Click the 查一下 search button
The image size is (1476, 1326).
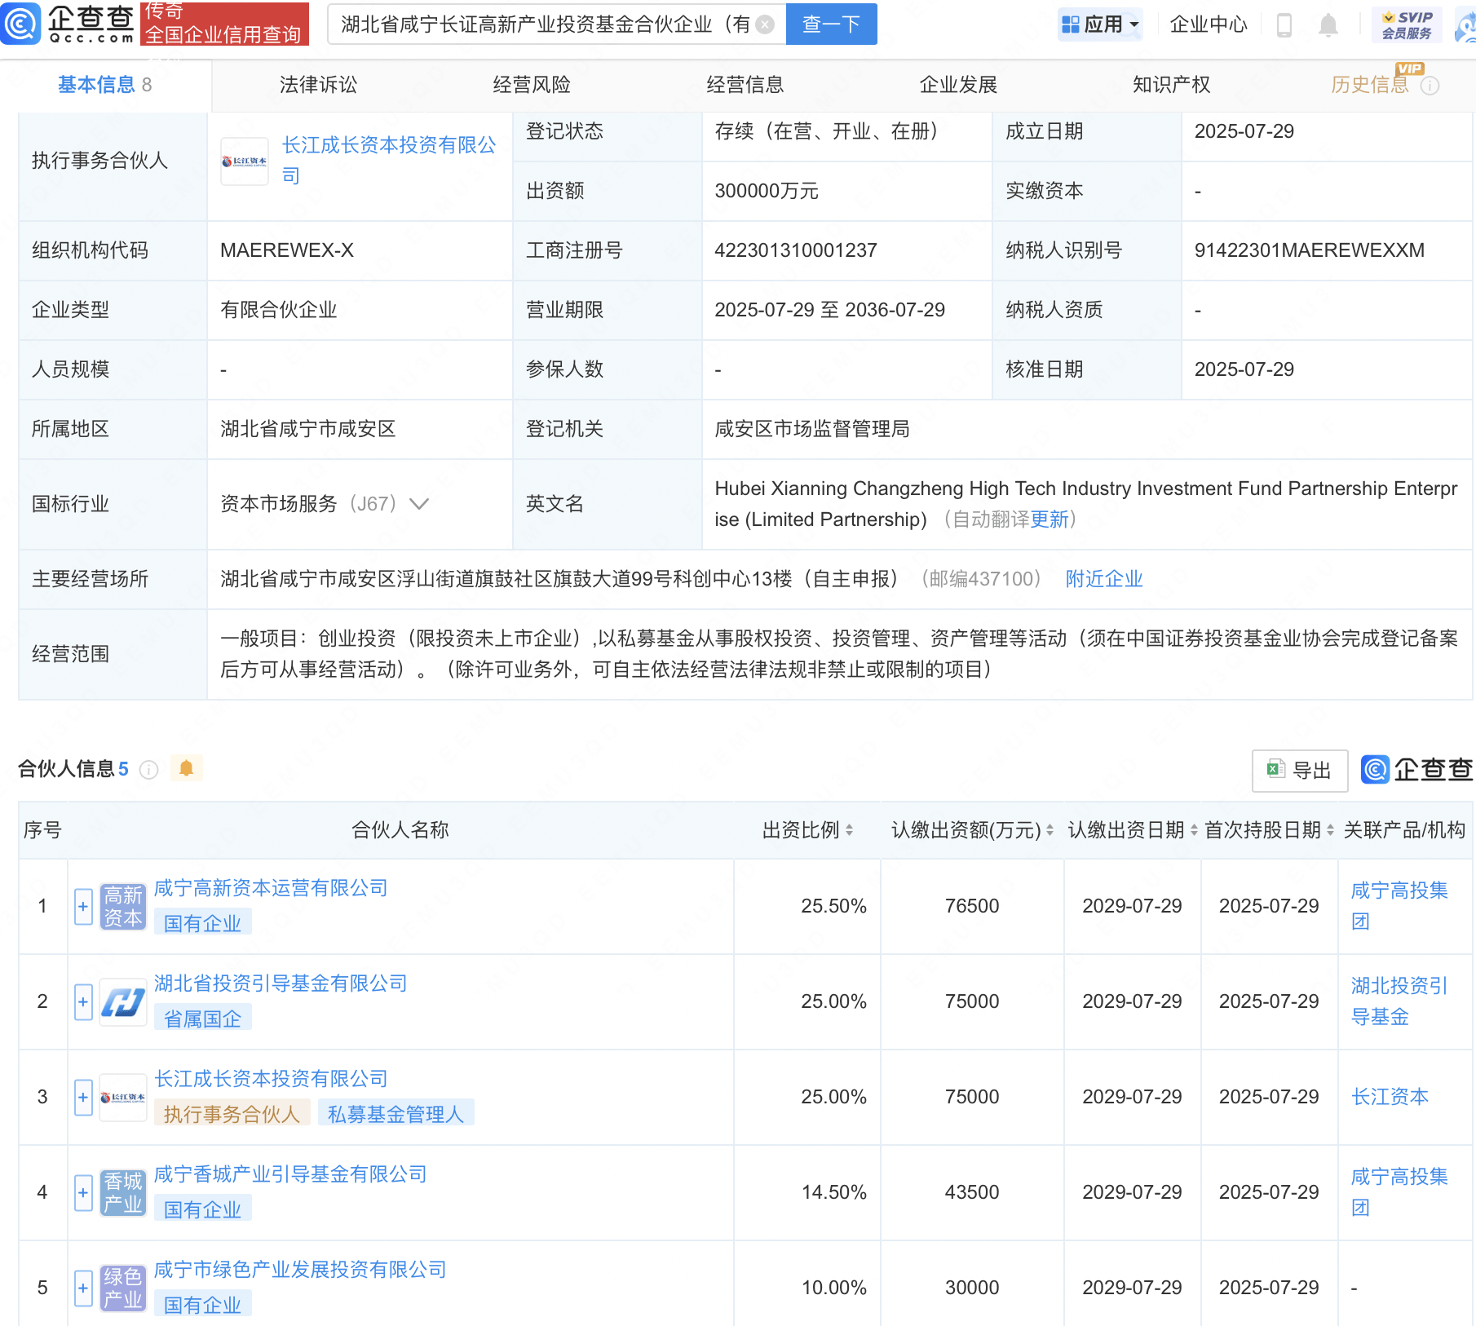coord(831,24)
